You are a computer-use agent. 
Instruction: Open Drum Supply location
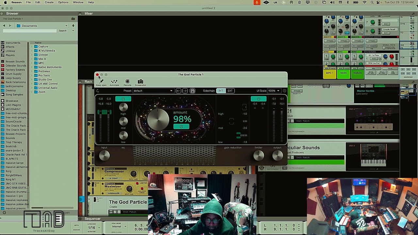tap(13, 74)
